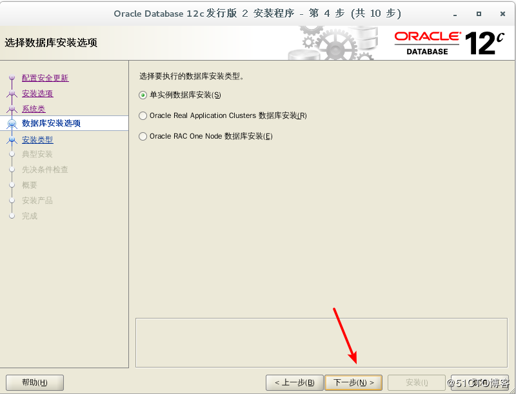The height and width of the screenshot is (394, 516).
Task: Click the step marker beside 完成
Action: coord(12,216)
